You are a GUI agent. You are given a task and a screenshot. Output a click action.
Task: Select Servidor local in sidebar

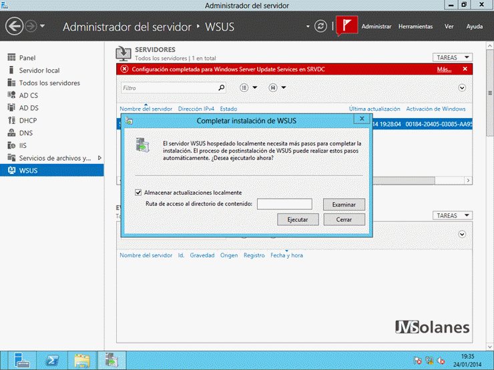point(52,70)
